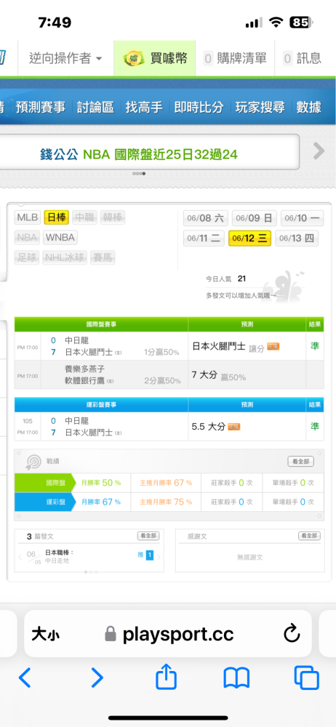Open the 預測賽事 navigation tab
Viewport: 336px width, 727px height.
tap(41, 107)
